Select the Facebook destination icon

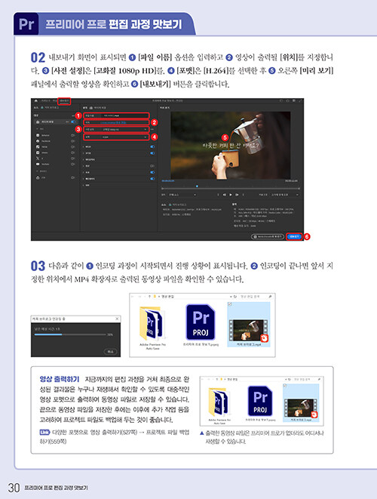tap(38, 141)
